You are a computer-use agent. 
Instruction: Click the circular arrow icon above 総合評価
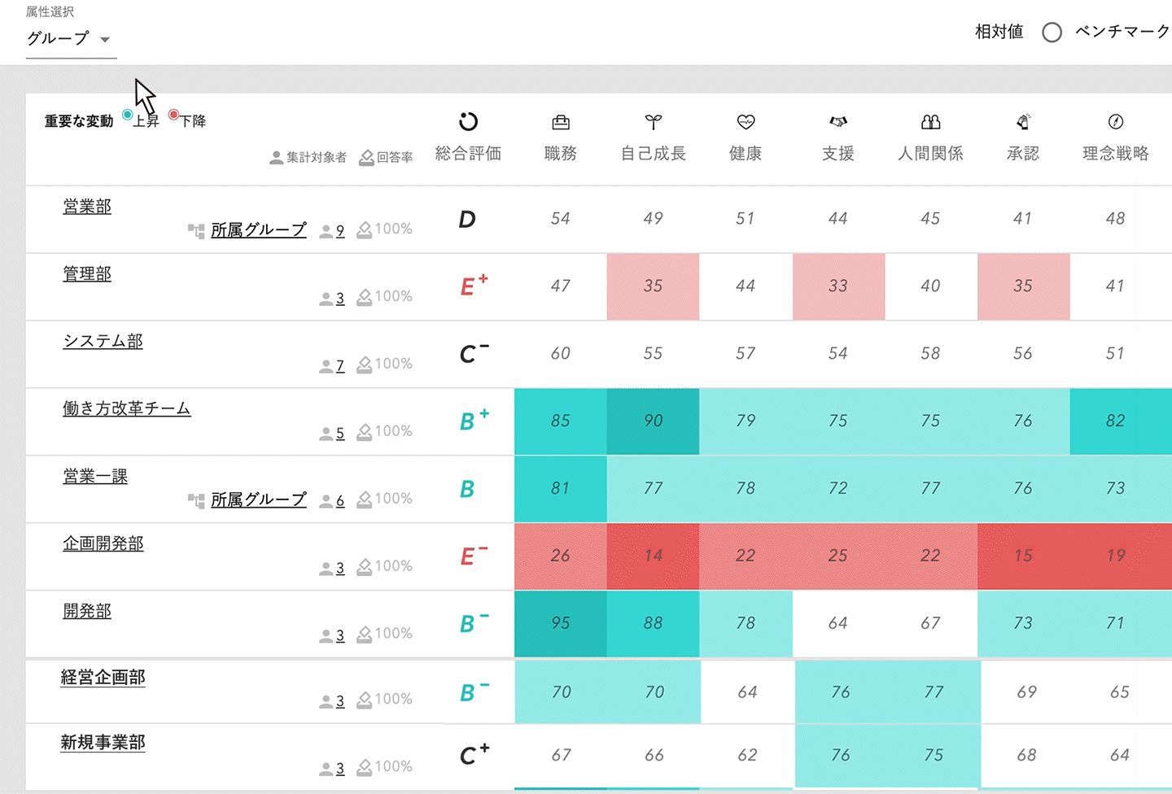point(468,122)
